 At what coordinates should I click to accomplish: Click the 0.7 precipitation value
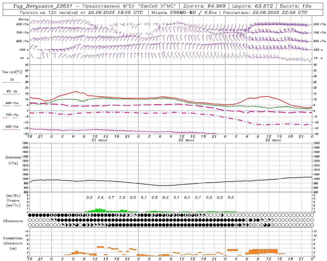tap(111, 197)
